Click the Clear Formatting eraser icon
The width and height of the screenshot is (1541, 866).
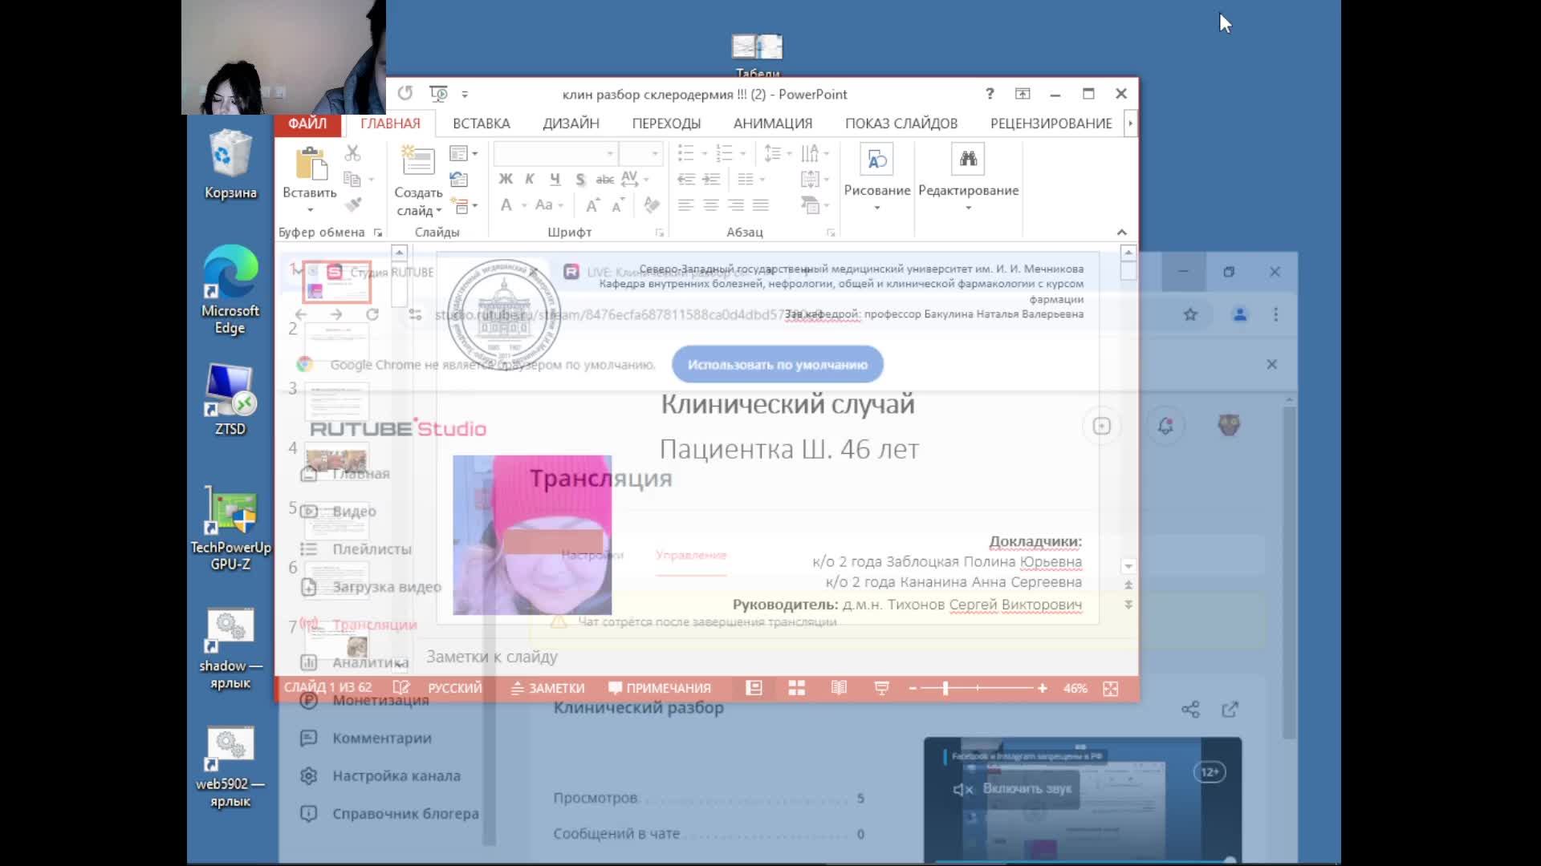pos(652,205)
